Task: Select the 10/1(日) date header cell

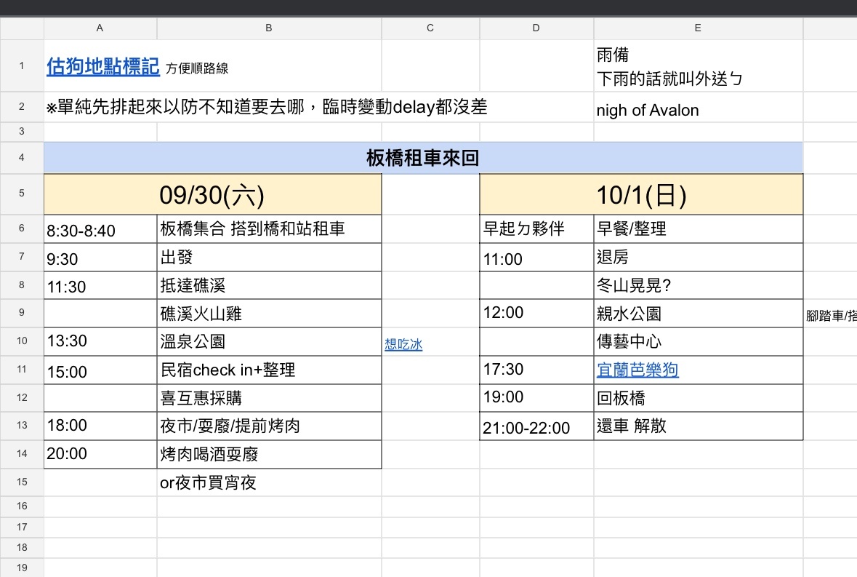Action: point(641,194)
